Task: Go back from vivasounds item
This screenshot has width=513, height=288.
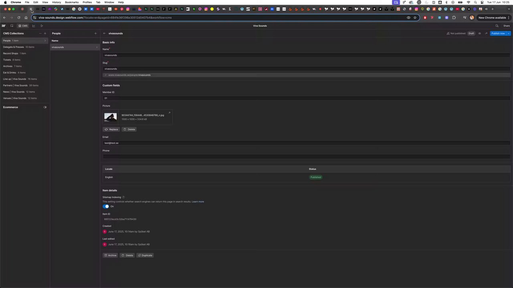Action: pos(104,34)
